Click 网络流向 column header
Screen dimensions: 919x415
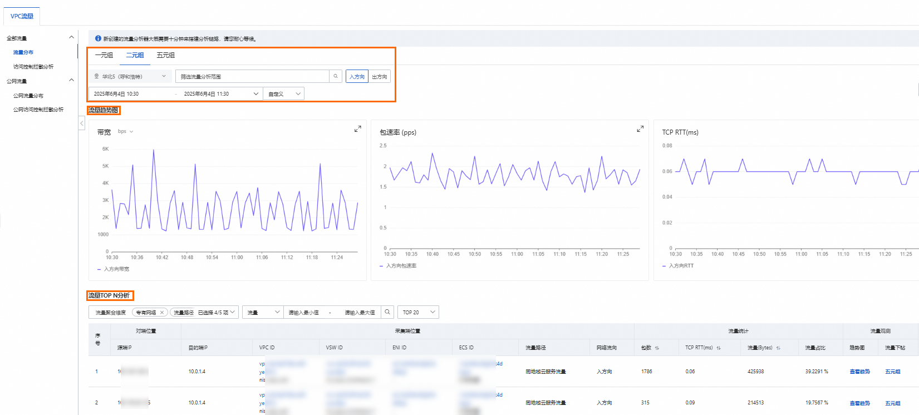tap(607, 348)
